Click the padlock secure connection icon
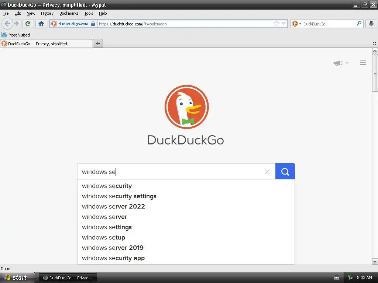Viewport: 378px width, 283px height. [93, 24]
